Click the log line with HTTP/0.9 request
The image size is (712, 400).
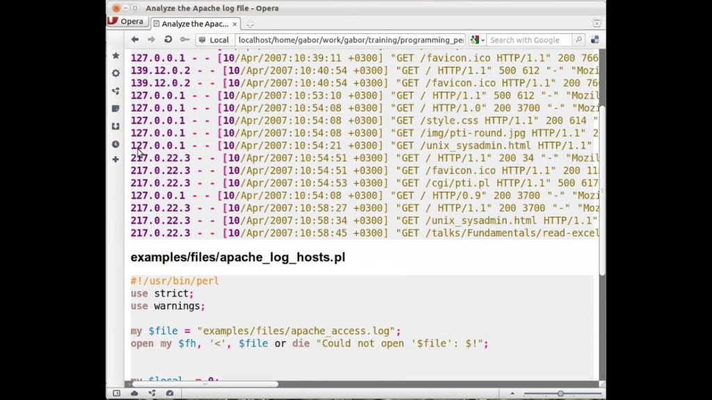point(364,195)
